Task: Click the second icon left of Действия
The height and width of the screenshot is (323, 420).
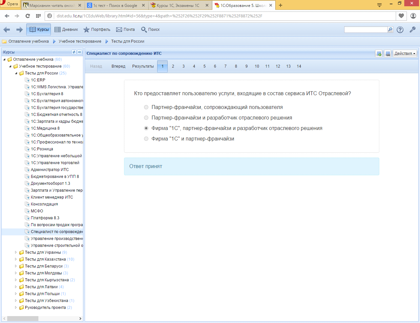Action: point(388,54)
